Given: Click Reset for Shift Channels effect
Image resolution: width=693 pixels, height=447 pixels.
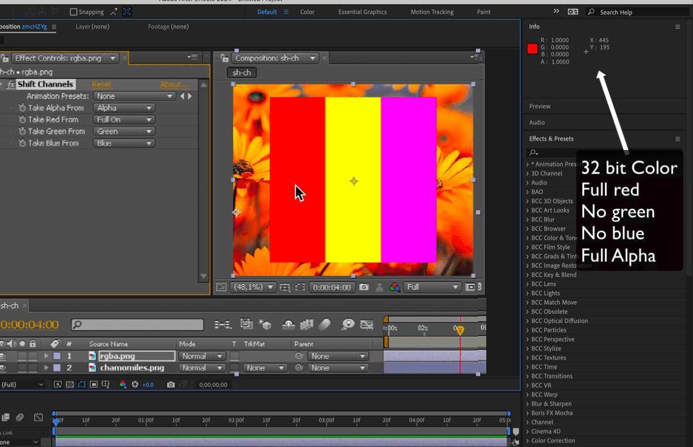Looking at the screenshot, I should (101, 84).
